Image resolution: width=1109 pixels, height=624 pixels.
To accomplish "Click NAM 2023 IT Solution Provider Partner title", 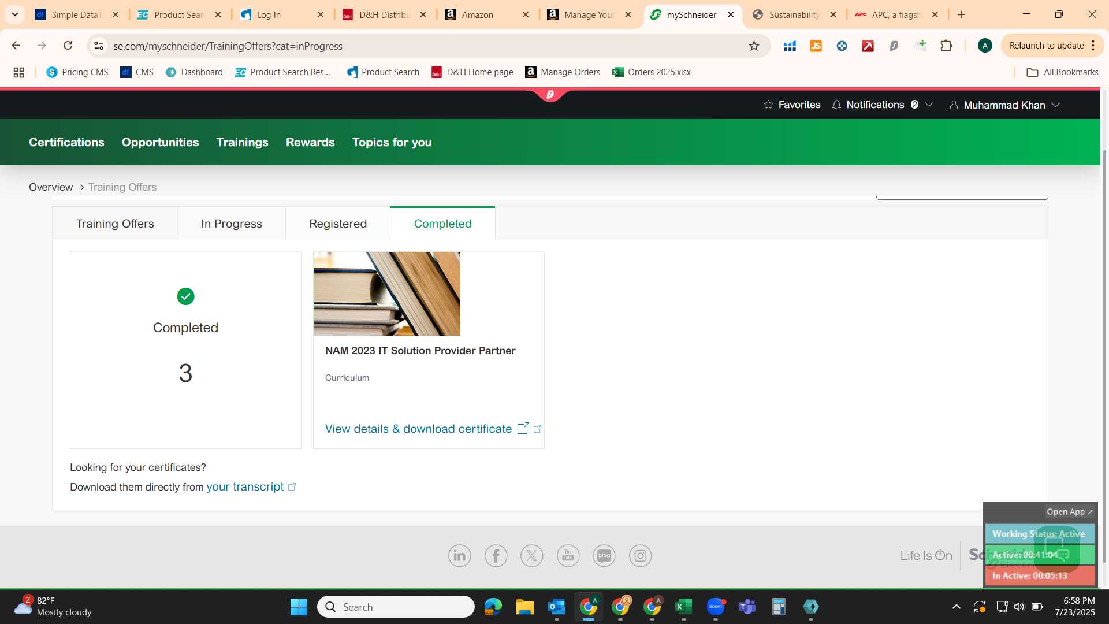I will point(420,351).
